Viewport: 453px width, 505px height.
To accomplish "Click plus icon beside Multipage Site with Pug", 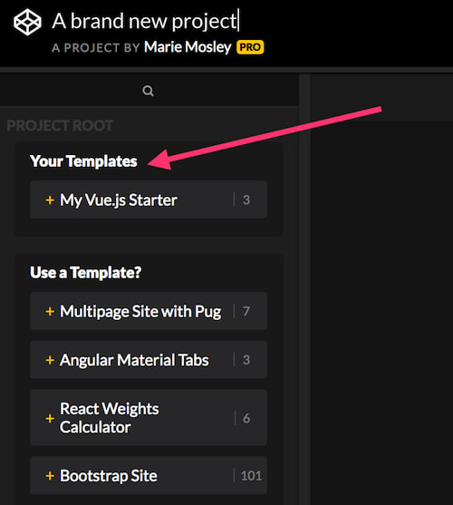I will point(50,312).
